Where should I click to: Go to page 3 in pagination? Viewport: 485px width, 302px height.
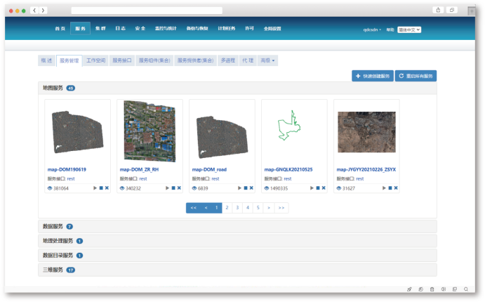click(238, 208)
